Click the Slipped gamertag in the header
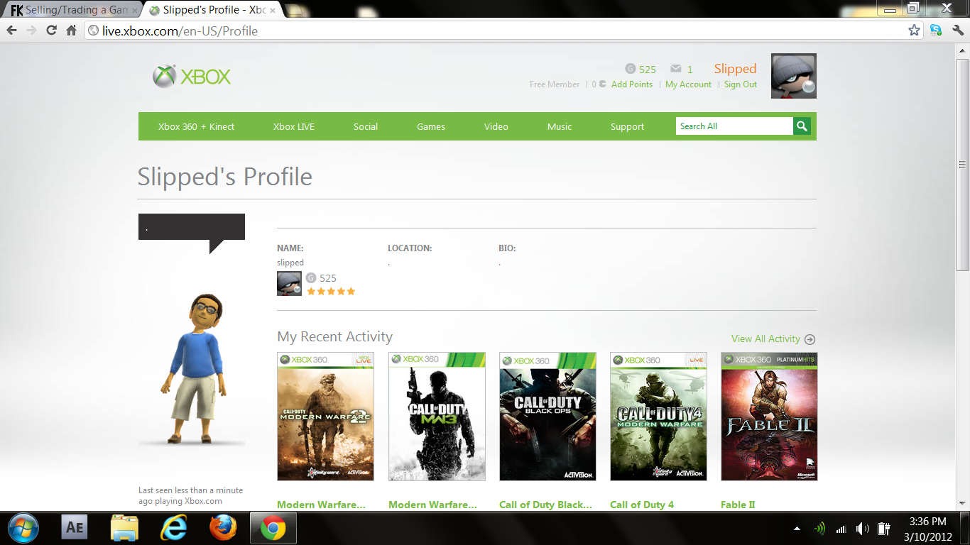The height and width of the screenshot is (545, 970). (x=735, y=69)
